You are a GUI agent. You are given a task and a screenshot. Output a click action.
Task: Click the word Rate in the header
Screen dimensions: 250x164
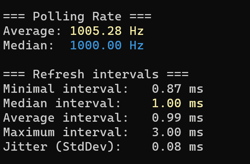pyautogui.click(x=107, y=16)
